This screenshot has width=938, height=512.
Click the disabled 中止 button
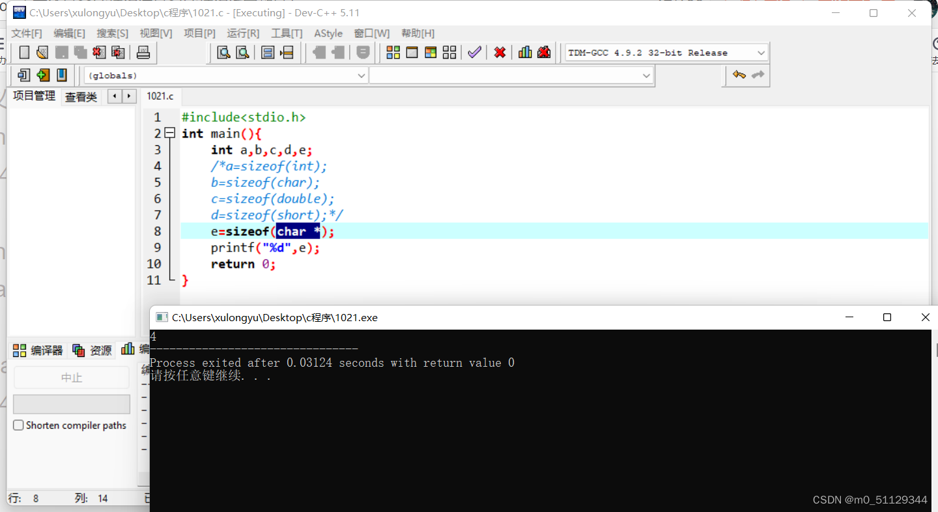pos(72,378)
